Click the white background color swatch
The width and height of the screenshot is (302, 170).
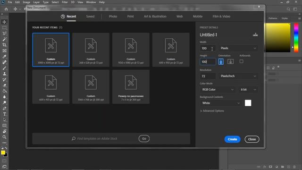(248, 103)
